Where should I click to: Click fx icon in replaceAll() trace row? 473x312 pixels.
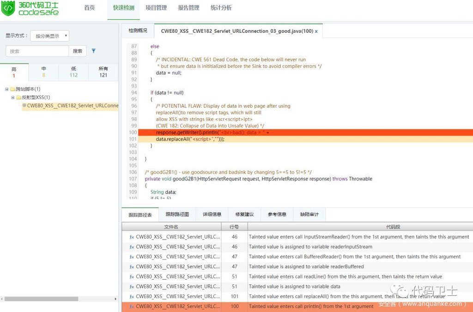pyautogui.click(x=132, y=297)
